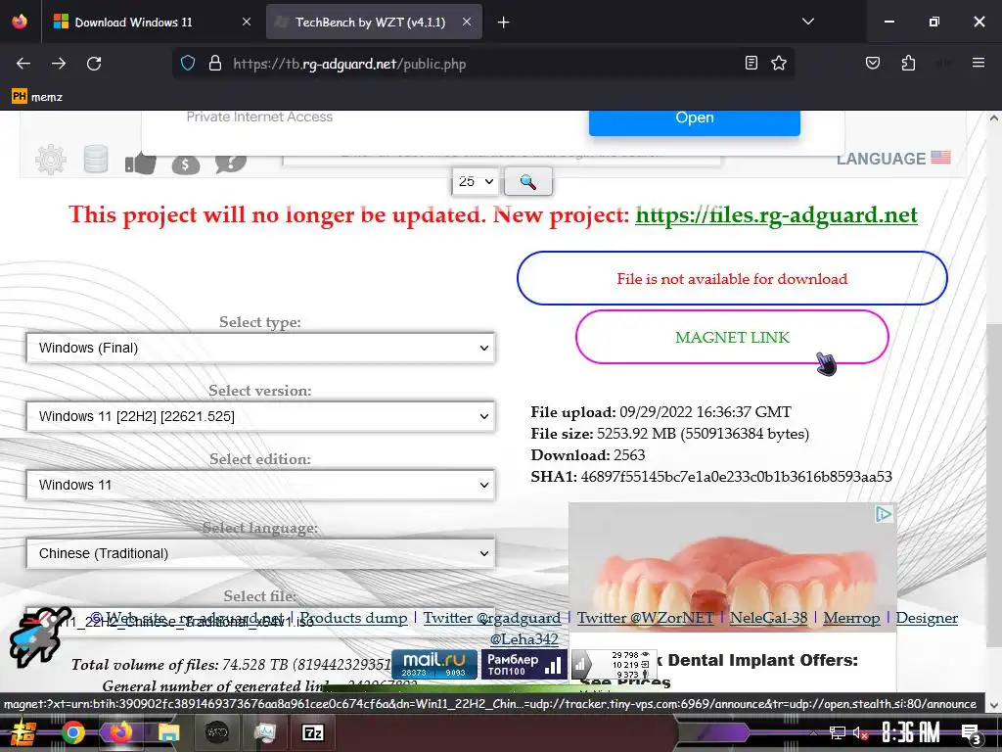Click the Firefox taskbar icon
This screenshot has height=752, width=1002.
120,732
